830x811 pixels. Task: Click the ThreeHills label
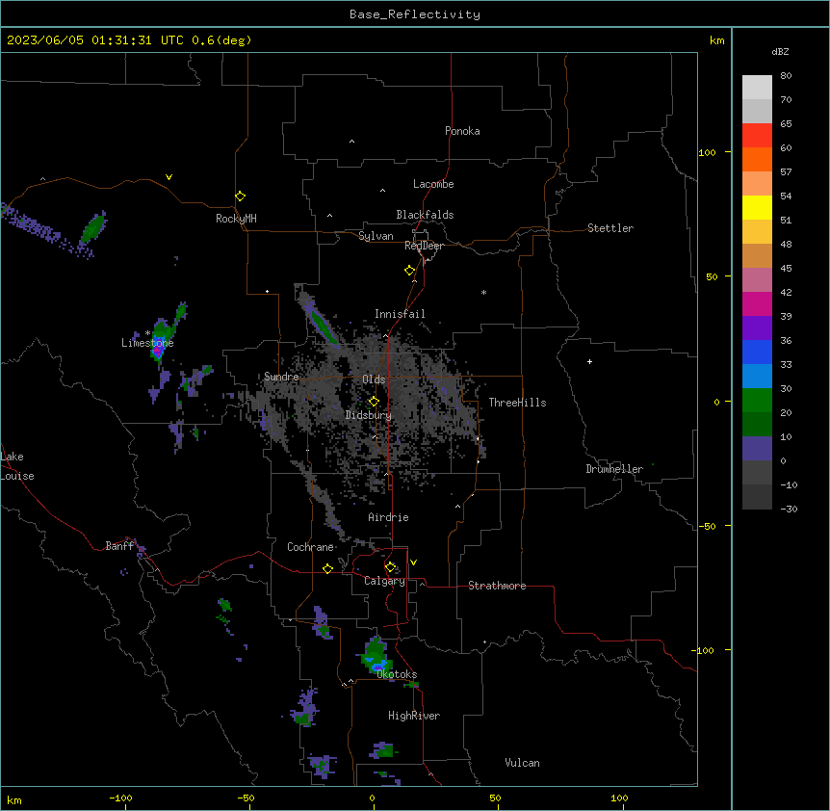point(517,403)
